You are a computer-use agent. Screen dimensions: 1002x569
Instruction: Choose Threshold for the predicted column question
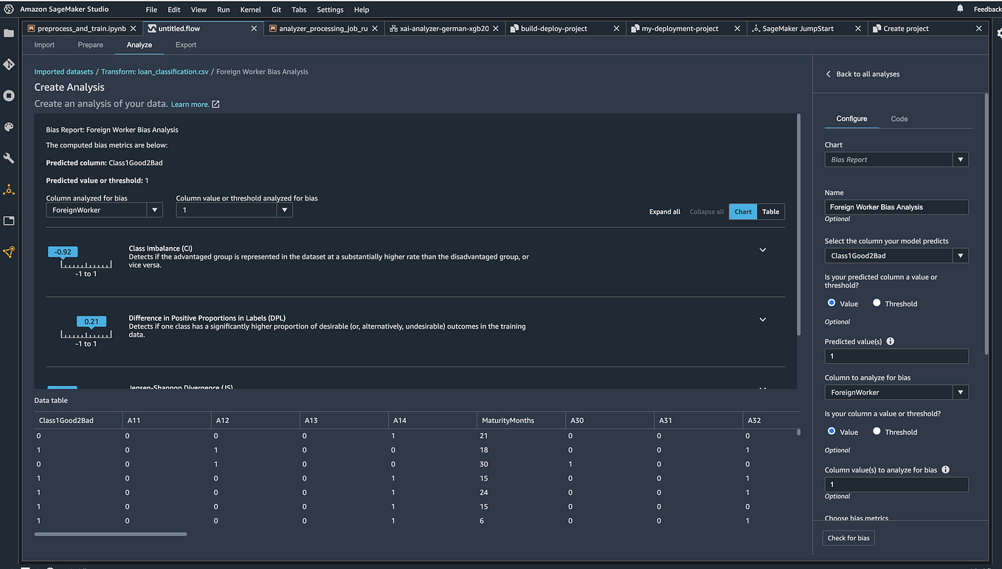coord(877,303)
